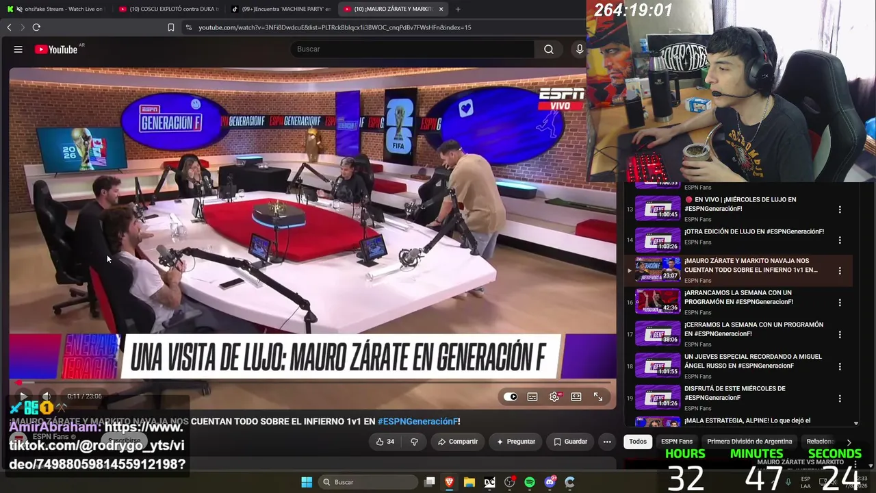Open the Windows Start menu

coord(307,482)
